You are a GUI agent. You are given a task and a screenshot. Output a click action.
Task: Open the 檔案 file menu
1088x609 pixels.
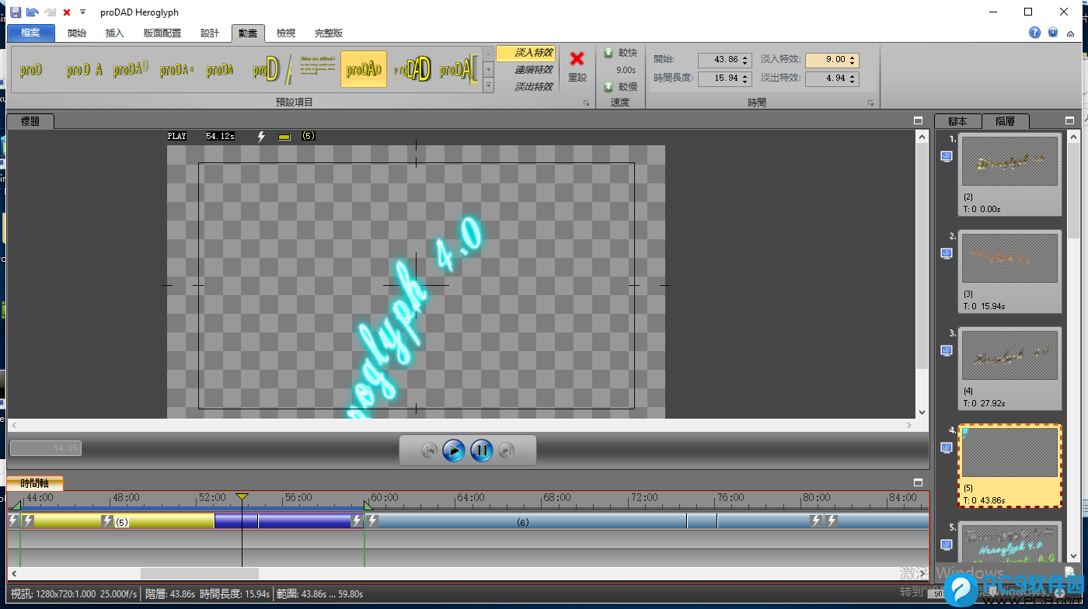pyautogui.click(x=31, y=33)
